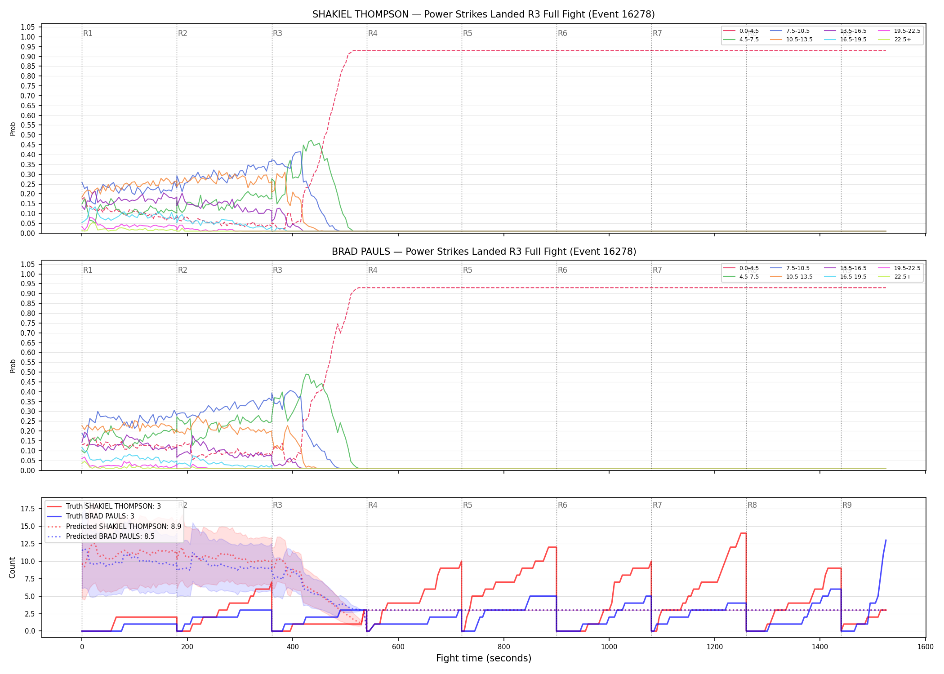
Task: Click the R6 round marker in Pauls chart
Action: click(x=562, y=270)
